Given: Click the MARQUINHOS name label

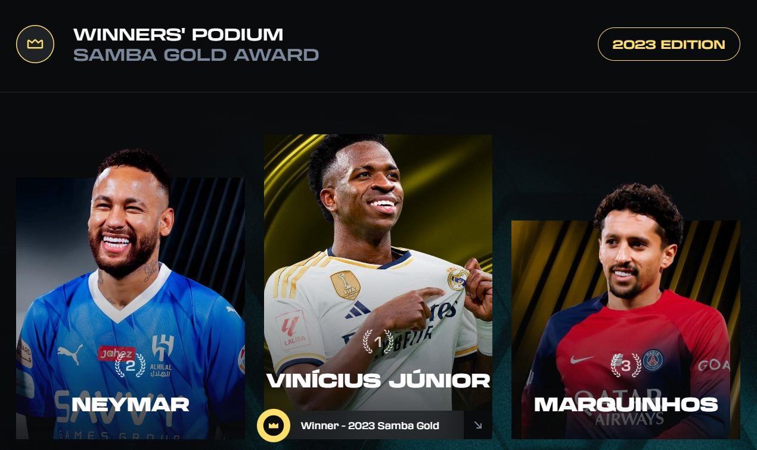Looking at the screenshot, I should [626, 404].
